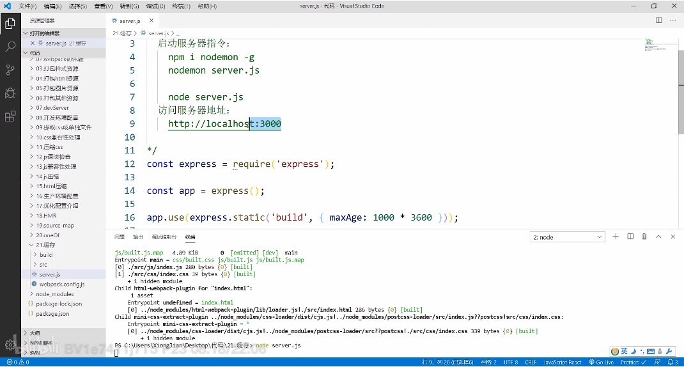Open notifications bell in status bar

click(672, 362)
